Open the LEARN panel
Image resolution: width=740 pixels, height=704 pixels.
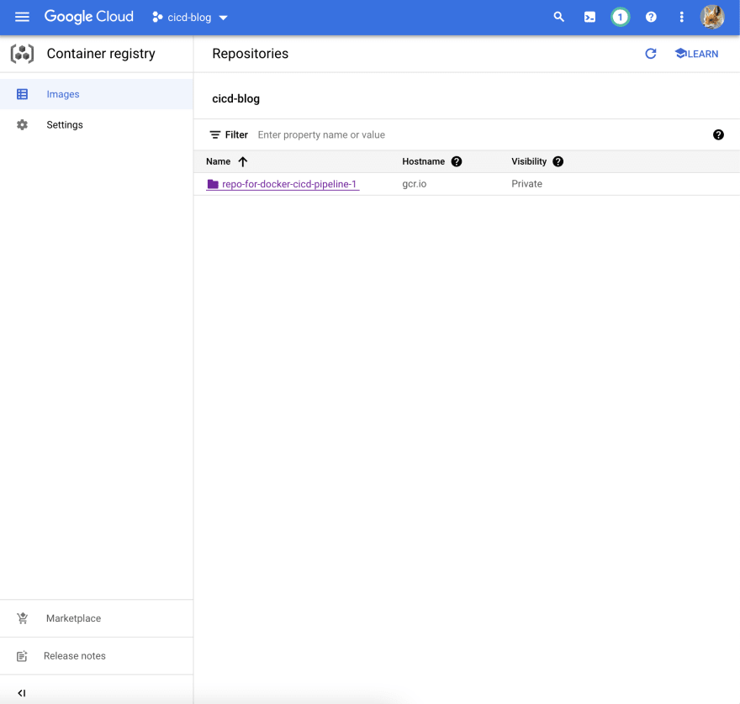click(x=696, y=54)
